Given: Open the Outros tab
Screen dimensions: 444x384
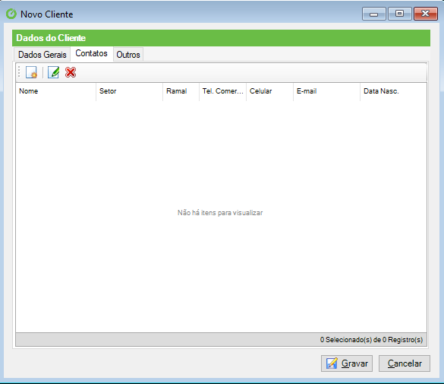Looking at the screenshot, I should click(128, 55).
